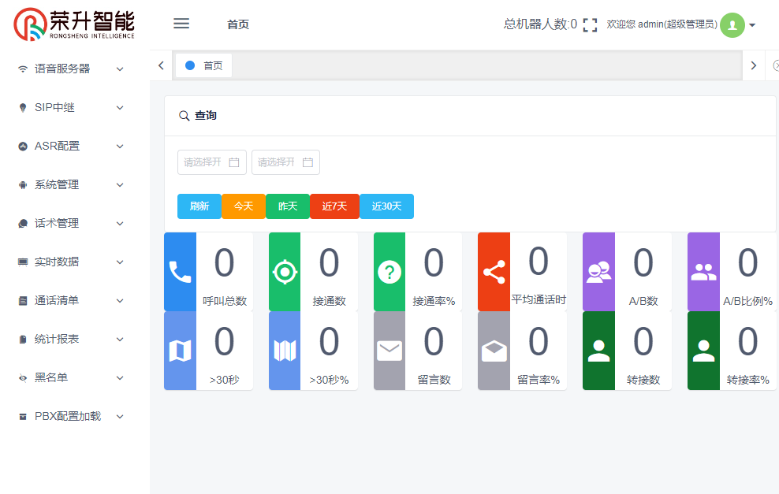The image size is (779, 494).
Task: Expand the ASR配置 chevron
Action: (120, 147)
